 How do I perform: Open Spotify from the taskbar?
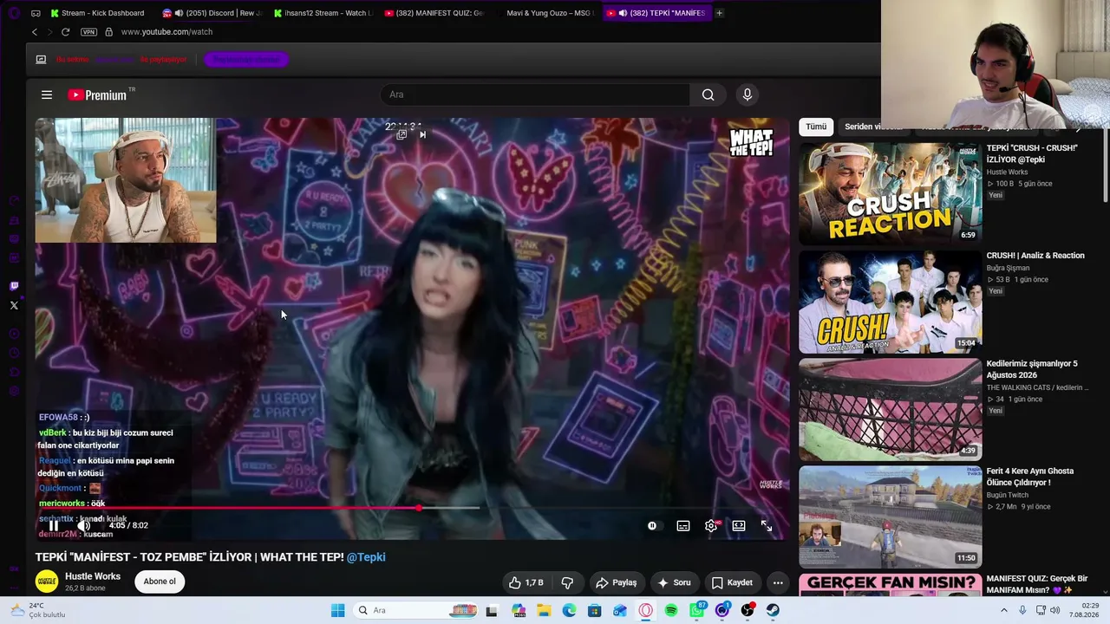coord(671,610)
